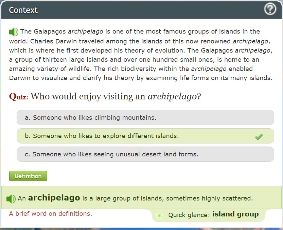The image size is (283, 230).
Task: Select answer a about climbing mountains
Action: tap(145, 118)
